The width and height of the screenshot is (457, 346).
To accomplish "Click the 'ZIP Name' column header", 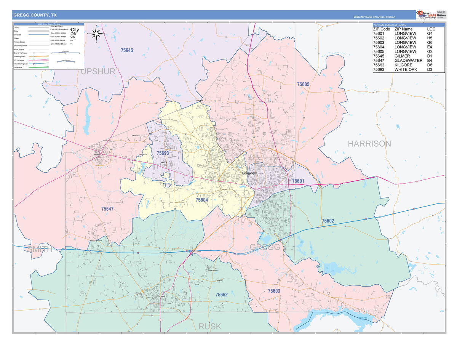I will click(404, 29).
